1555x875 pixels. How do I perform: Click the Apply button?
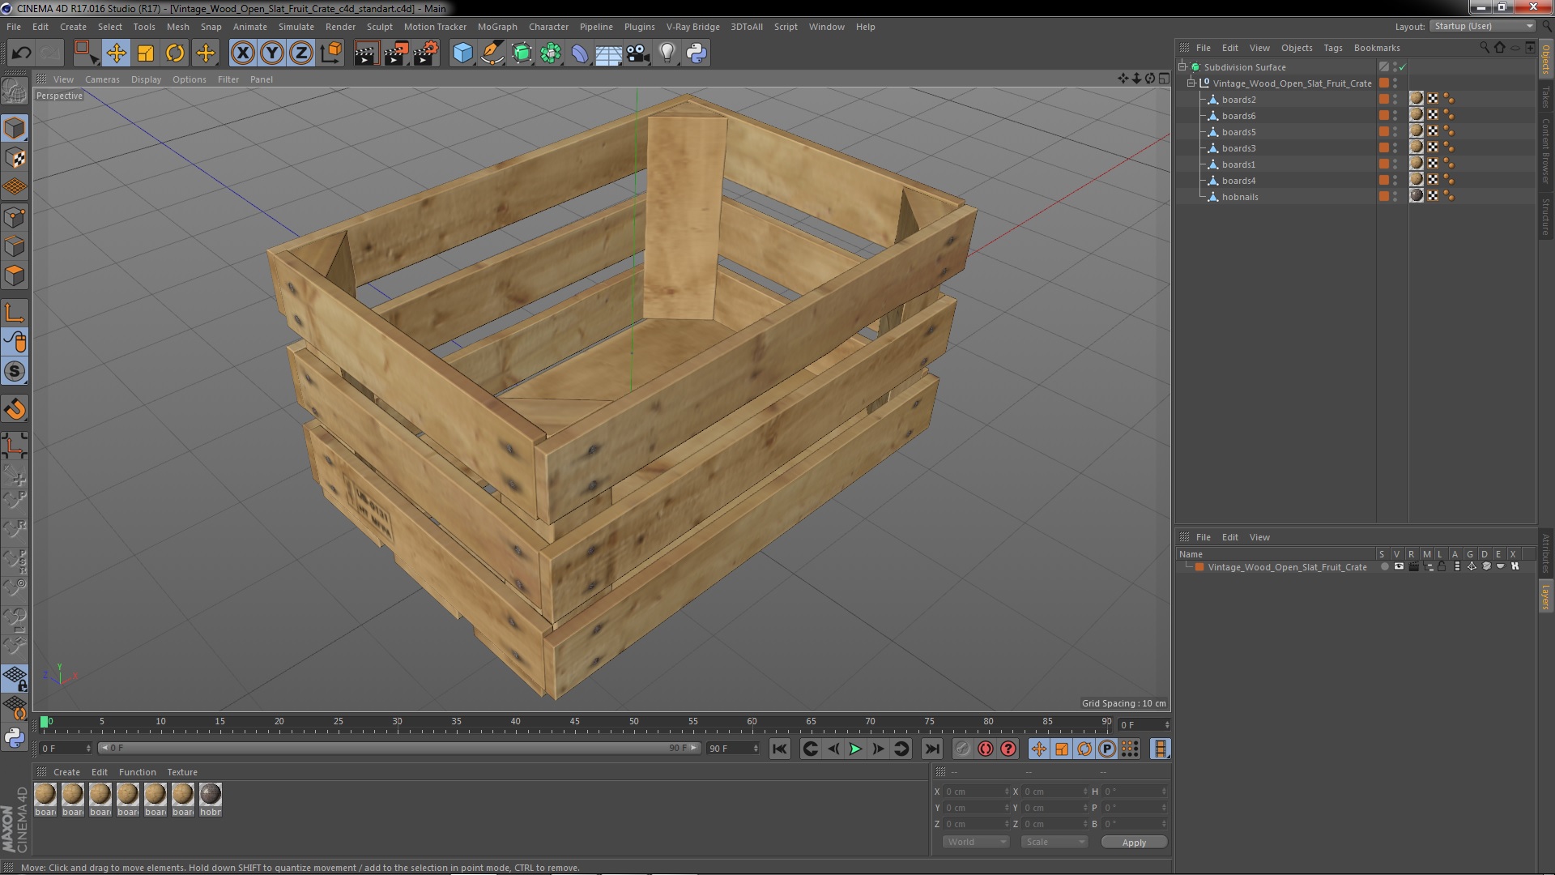tap(1134, 842)
